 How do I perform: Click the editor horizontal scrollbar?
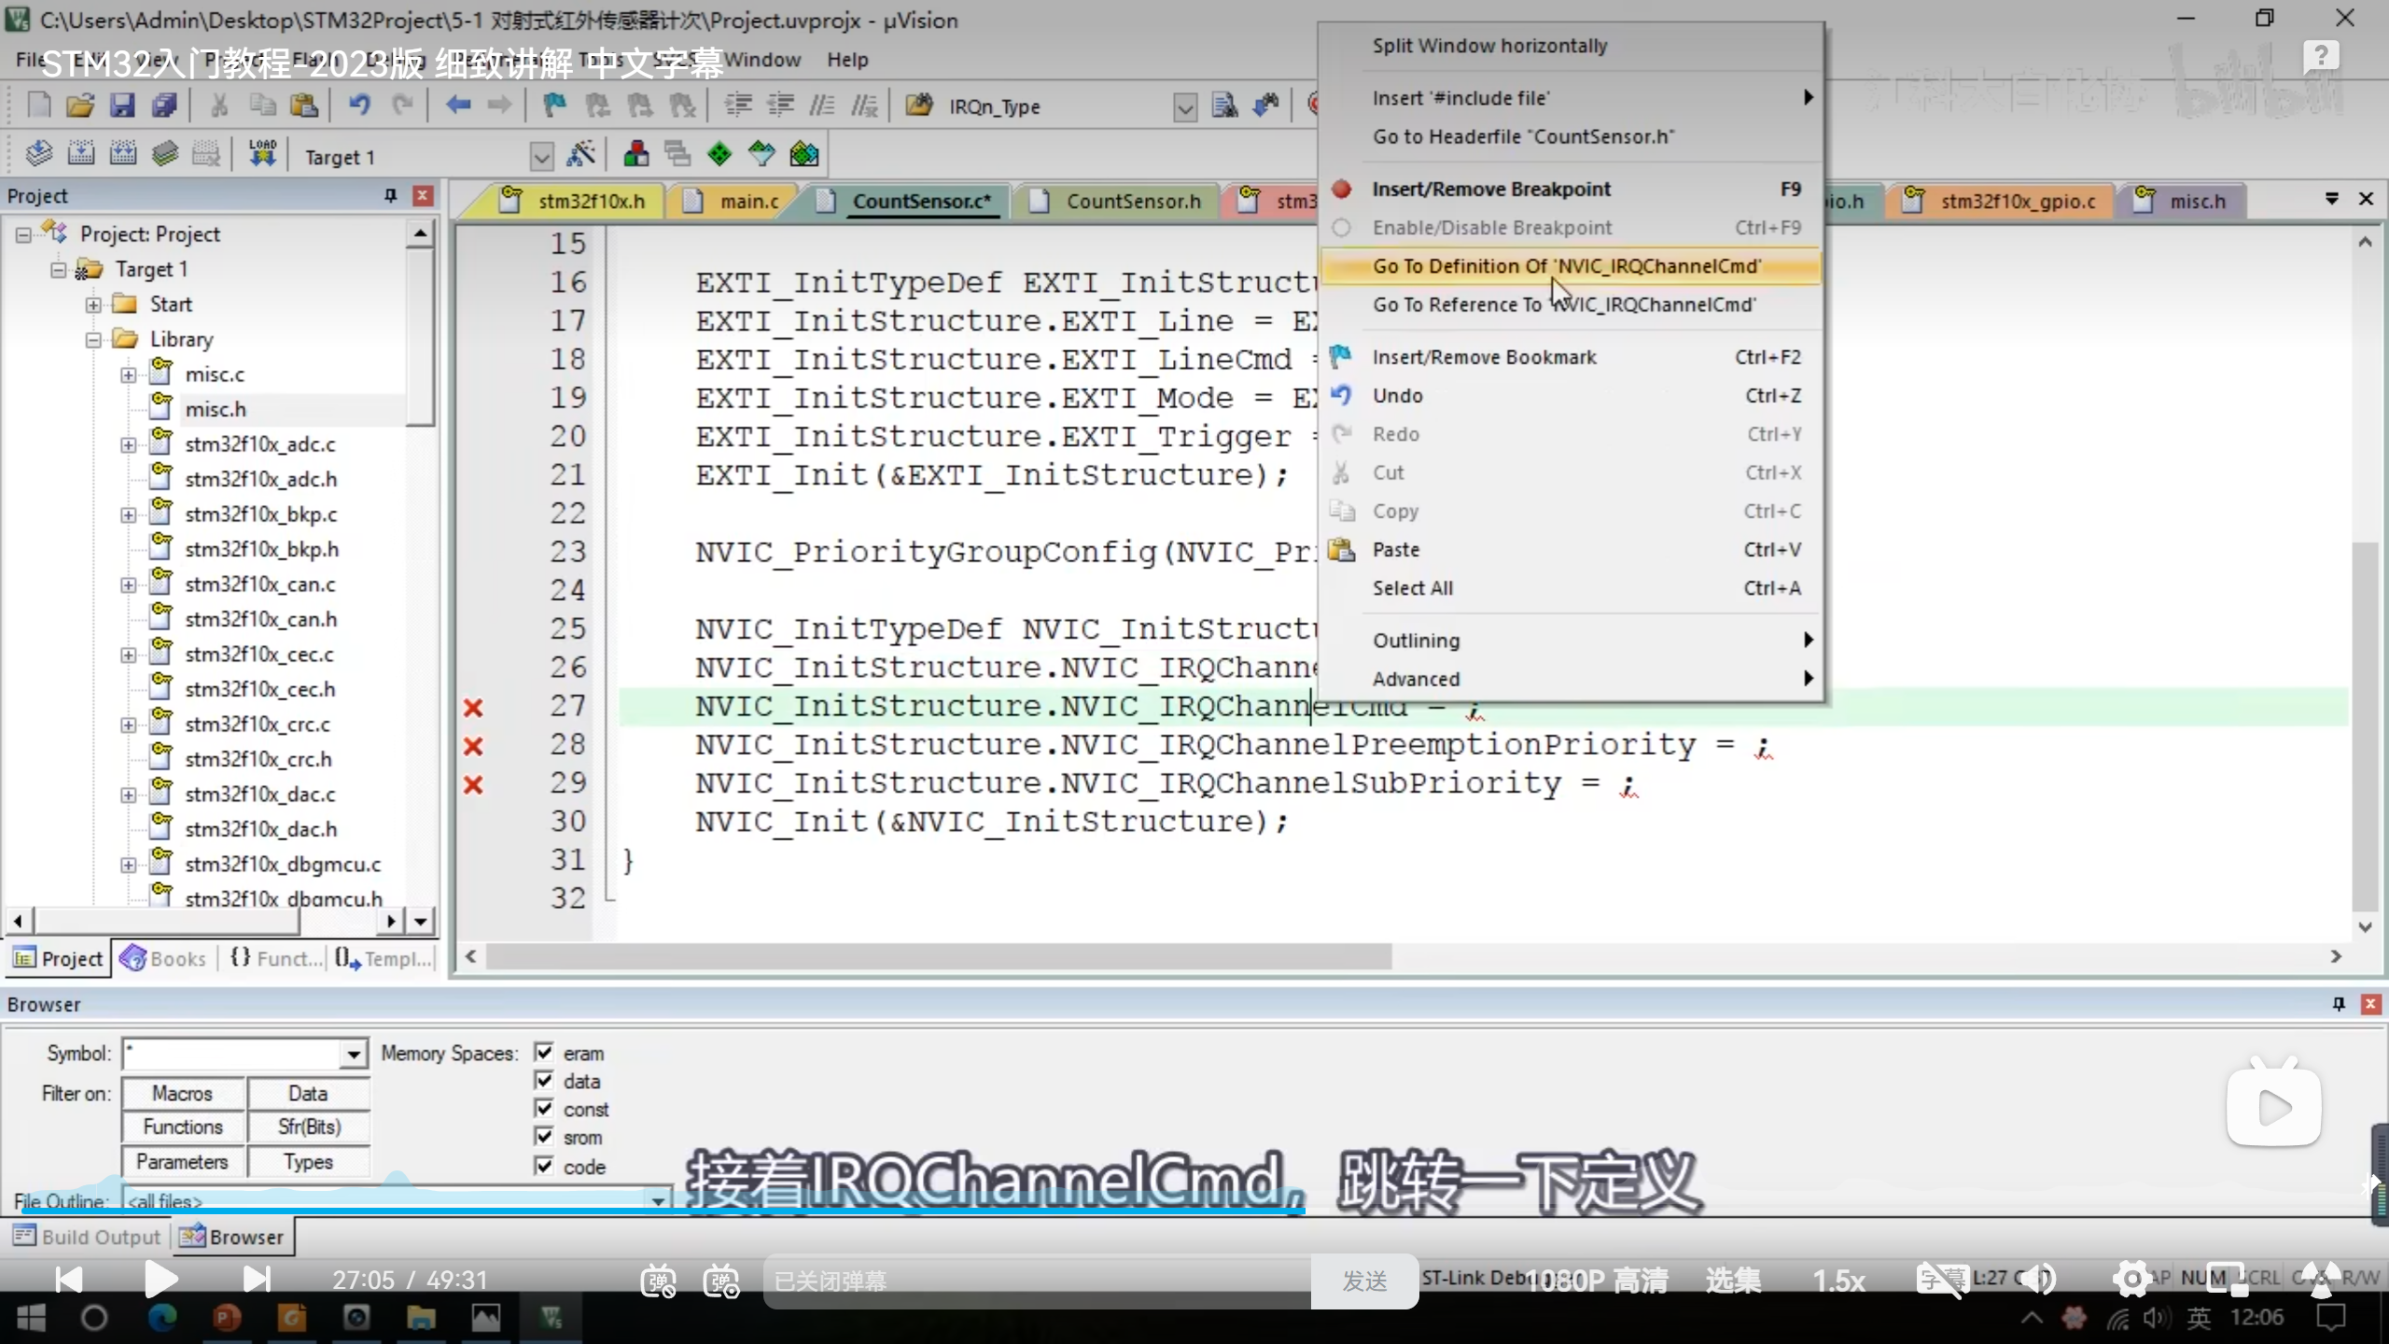pyautogui.click(x=938, y=957)
